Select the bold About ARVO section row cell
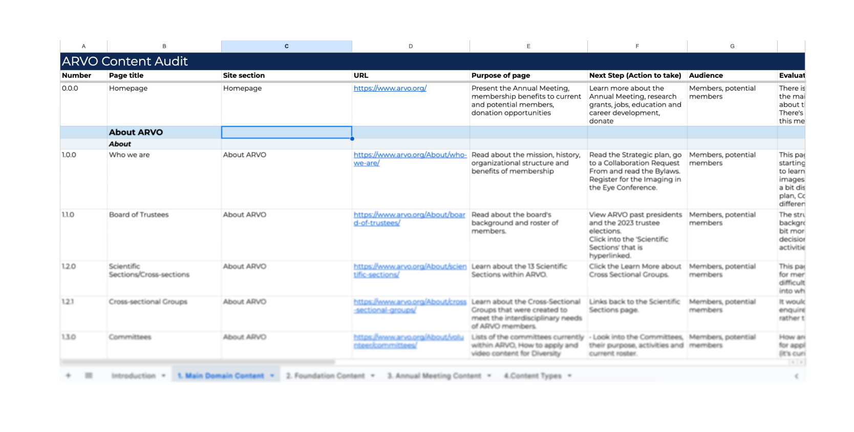 [x=164, y=132]
